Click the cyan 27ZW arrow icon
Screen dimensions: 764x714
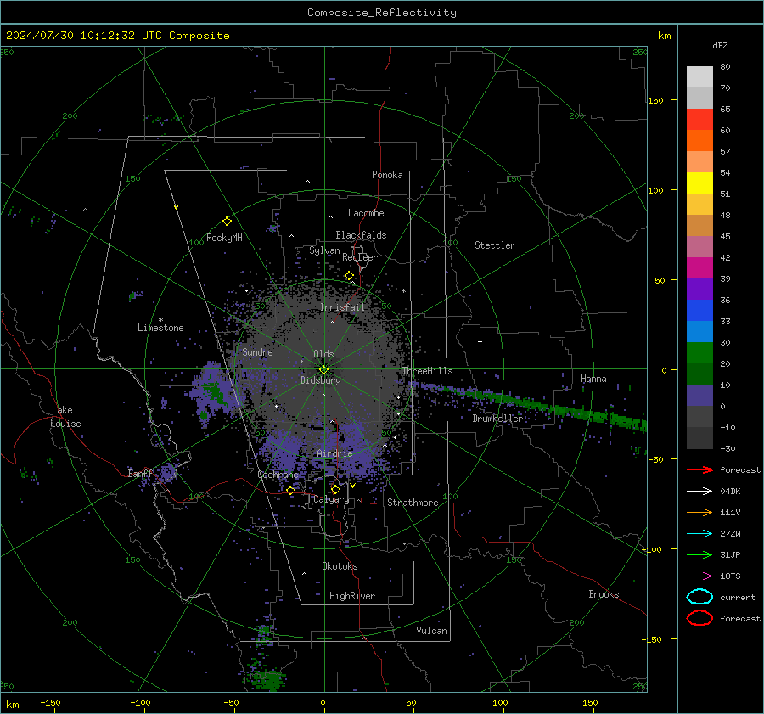click(699, 534)
